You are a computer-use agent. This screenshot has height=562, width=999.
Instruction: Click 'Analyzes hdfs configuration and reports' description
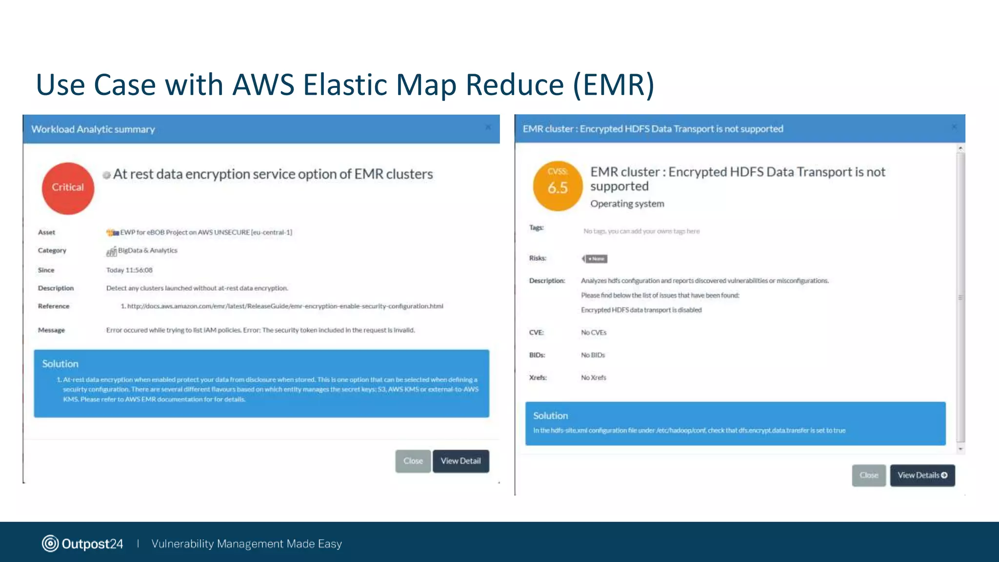tap(705, 281)
